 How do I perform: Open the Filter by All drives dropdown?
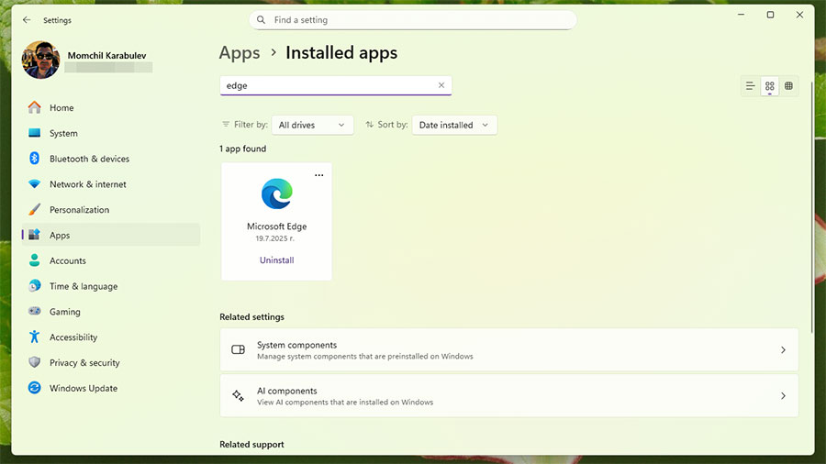point(313,125)
